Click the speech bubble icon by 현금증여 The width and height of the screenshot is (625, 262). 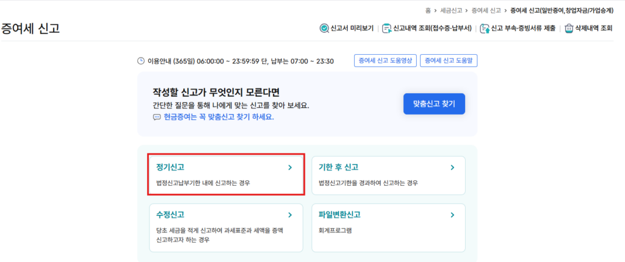[157, 118]
